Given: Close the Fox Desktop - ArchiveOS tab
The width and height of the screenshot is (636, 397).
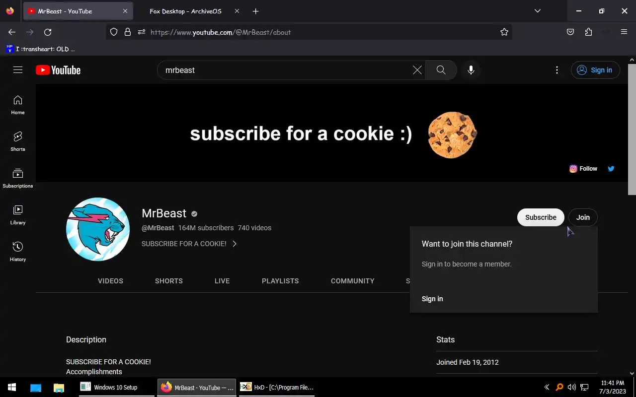Looking at the screenshot, I should click(x=237, y=11).
